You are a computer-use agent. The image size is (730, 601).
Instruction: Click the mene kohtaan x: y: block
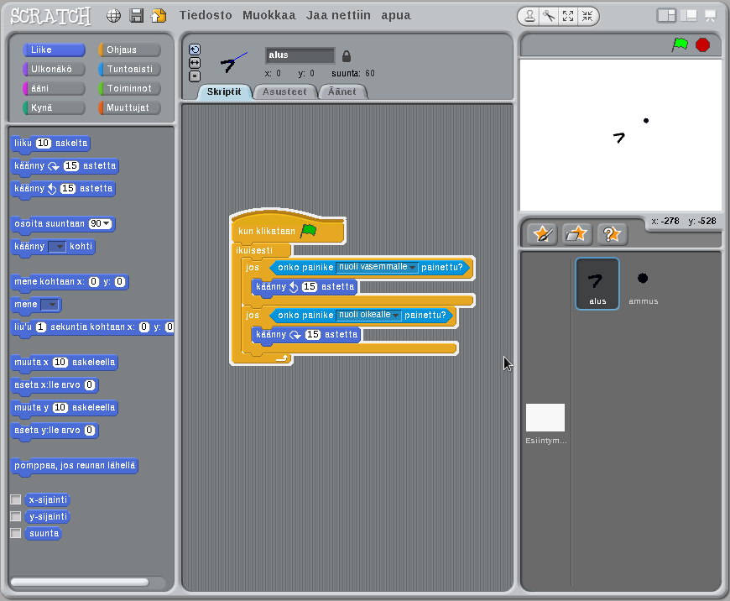(x=70, y=282)
